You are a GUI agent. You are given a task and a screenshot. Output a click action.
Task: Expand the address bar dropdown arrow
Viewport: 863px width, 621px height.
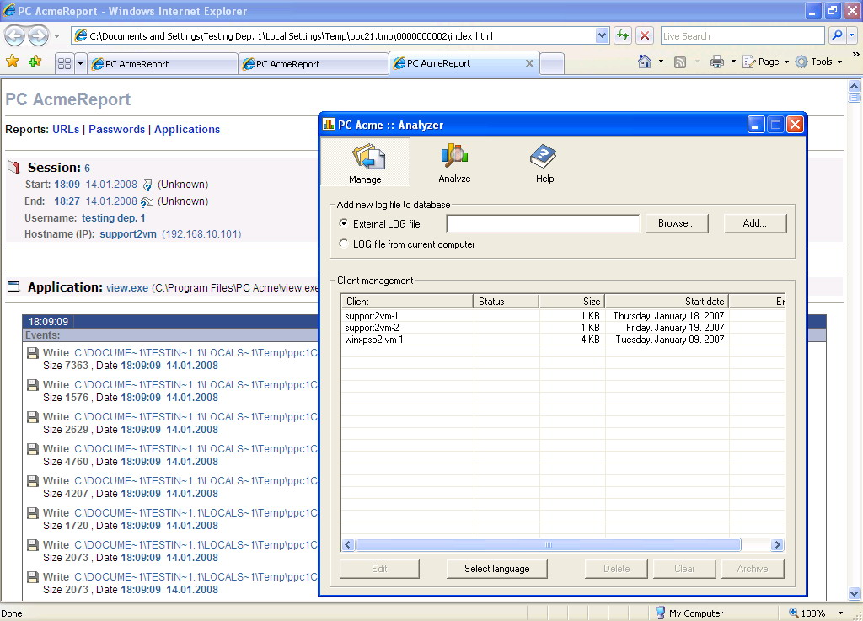[x=602, y=35]
